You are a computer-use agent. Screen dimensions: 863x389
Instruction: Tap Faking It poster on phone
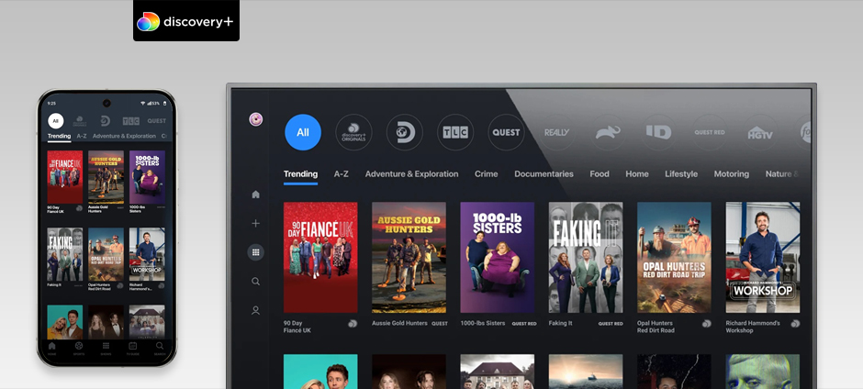65,254
